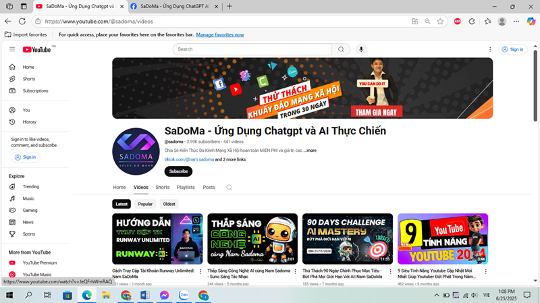Open the tiktok.com/@nam.sadoma link
The width and height of the screenshot is (540, 303).
click(189, 159)
